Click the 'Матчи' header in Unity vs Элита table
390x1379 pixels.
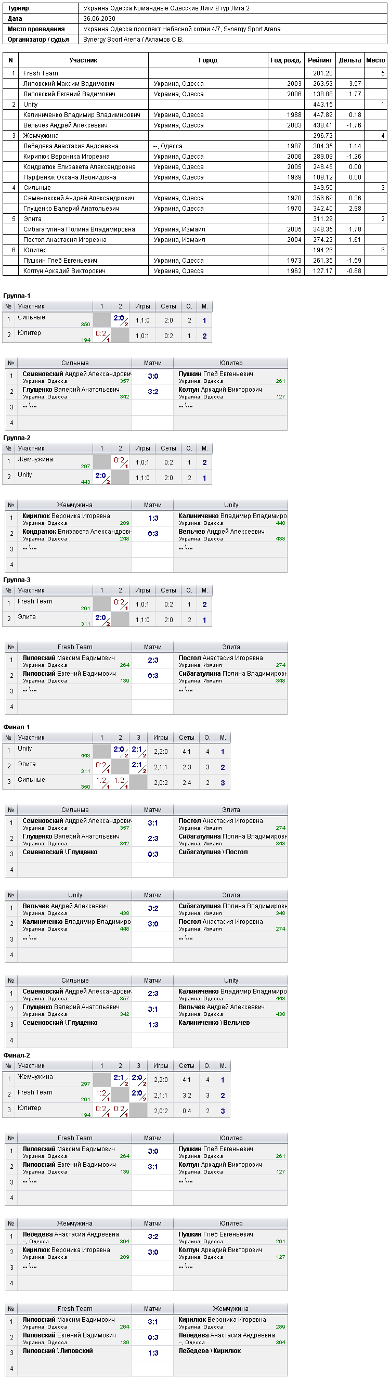point(153,895)
